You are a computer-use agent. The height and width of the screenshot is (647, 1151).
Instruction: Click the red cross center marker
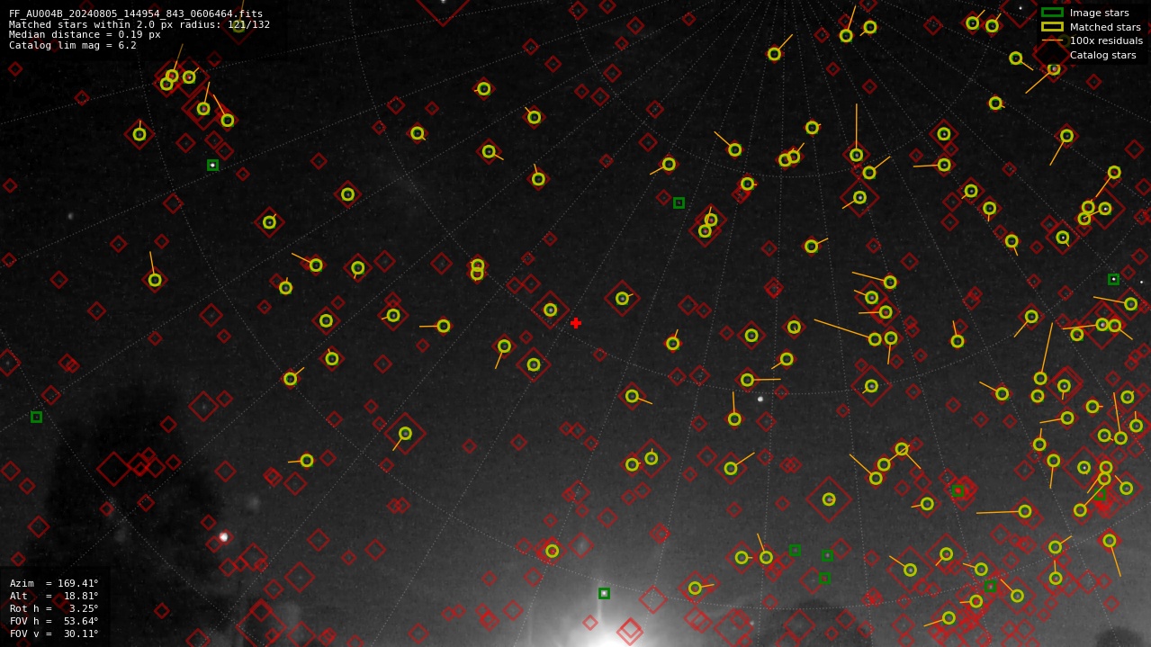coord(576,323)
